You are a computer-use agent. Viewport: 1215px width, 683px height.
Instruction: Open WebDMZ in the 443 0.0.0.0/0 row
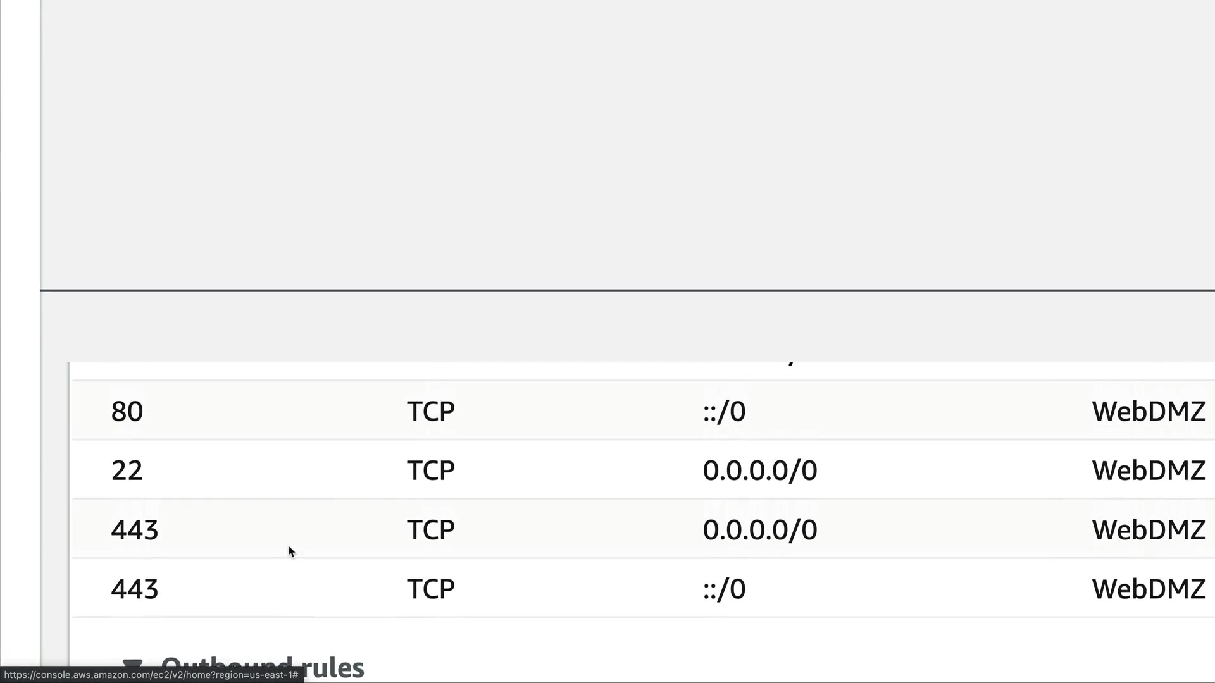(x=1148, y=530)
